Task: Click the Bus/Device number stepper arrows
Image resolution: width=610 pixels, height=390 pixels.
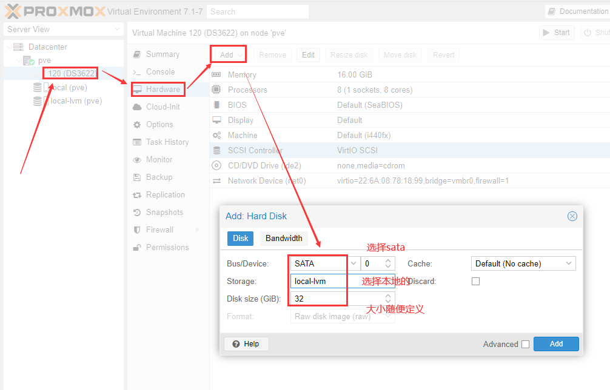Action: click(388, 263)
